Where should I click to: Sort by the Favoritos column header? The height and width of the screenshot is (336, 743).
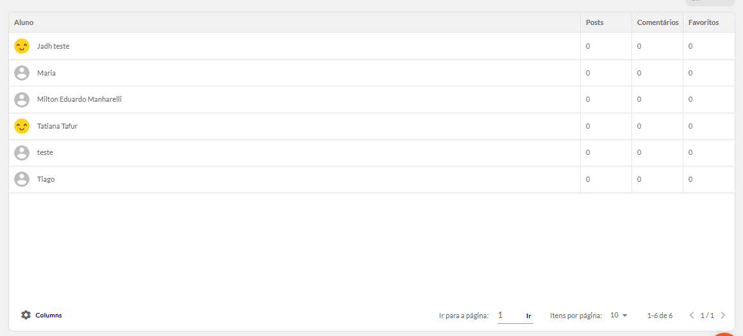704,22
